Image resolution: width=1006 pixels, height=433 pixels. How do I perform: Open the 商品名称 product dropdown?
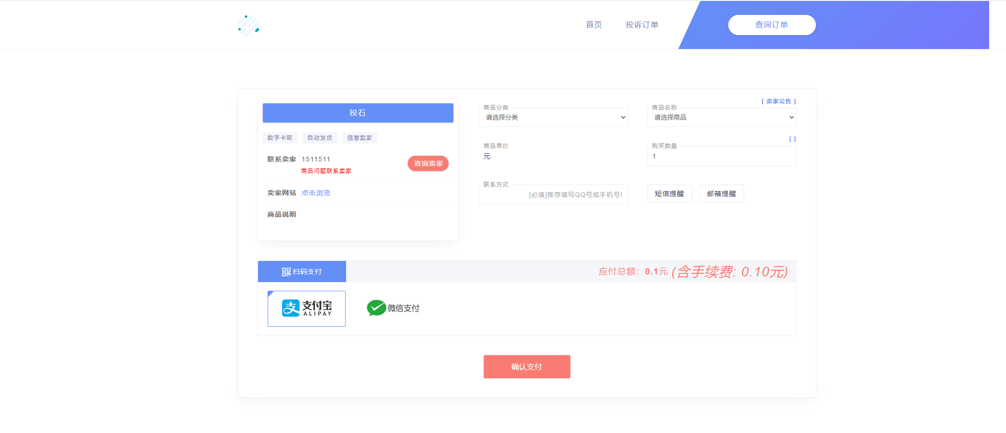point(722,118)
